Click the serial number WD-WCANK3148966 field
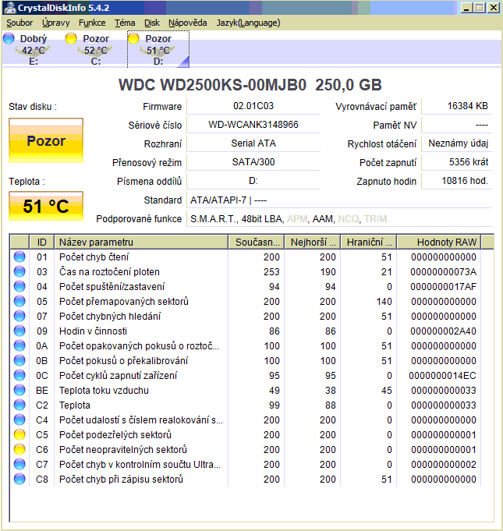503x531 pixels. click(253, 125)
